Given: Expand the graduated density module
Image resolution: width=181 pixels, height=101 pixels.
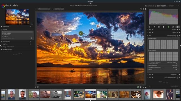Looking at the screenshot, I should point(170,78).
